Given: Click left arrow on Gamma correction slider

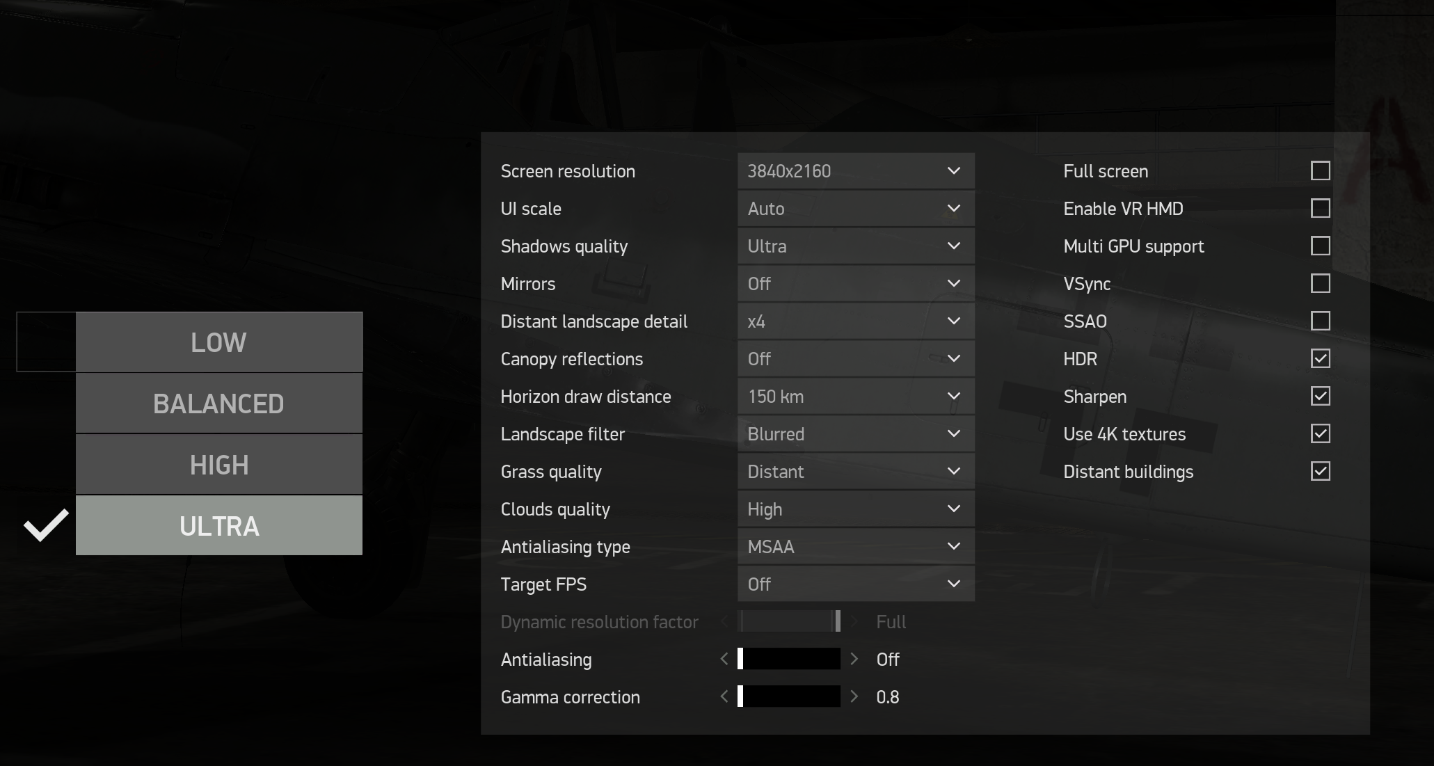Looking at the screenshot, I should [724, 696].
